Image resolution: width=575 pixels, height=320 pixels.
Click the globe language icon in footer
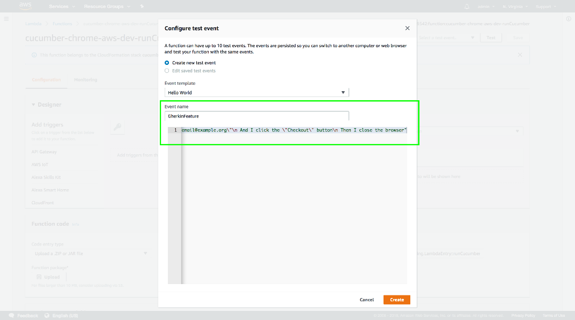coord(47,316)
